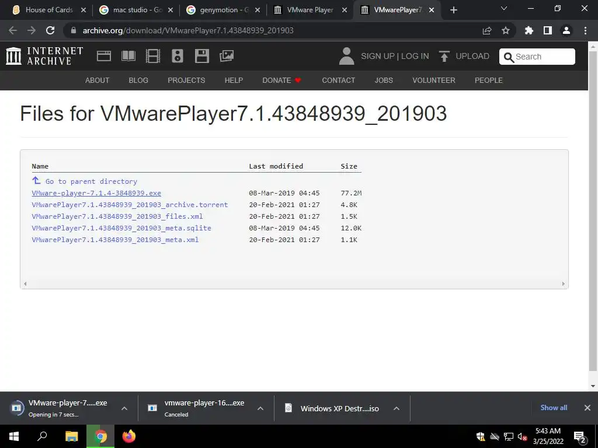Open Chrome tab search chevron

(x=504, y=8)
